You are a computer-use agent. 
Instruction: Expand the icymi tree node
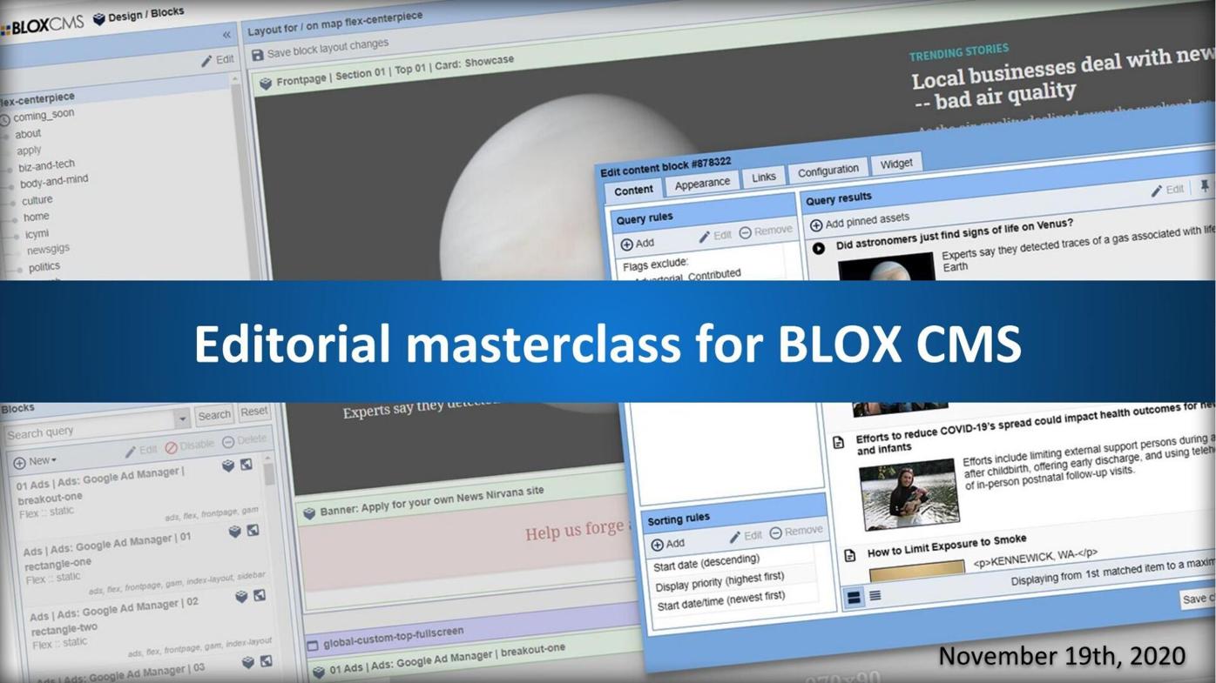tap(15, 236)
